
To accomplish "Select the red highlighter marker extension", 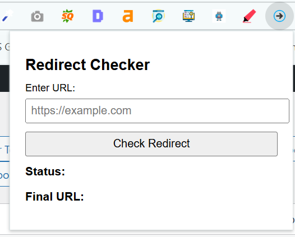I will (249, 16).
